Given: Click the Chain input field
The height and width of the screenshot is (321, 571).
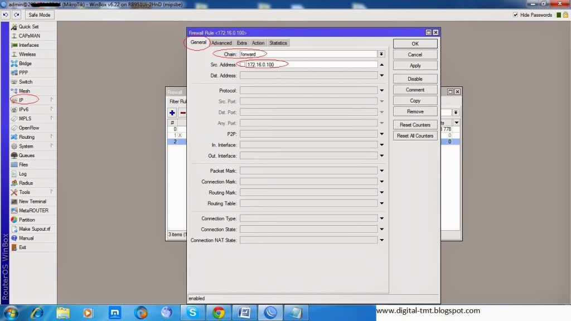Looking at the screenshot, I should [308, 54].
